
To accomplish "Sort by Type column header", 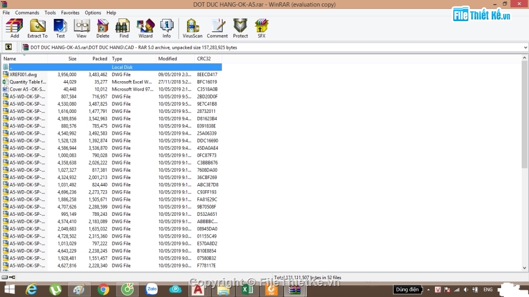I will click(133, 58).
